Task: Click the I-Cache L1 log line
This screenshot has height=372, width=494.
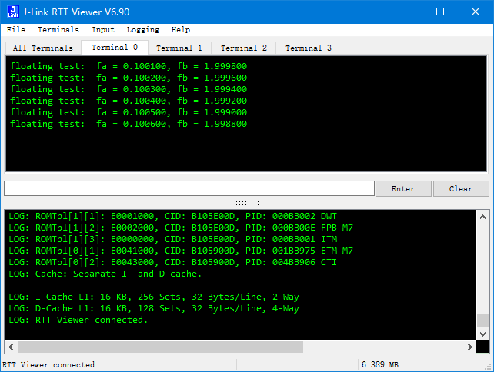Action: pyautogui.click(x=154, y=297)
